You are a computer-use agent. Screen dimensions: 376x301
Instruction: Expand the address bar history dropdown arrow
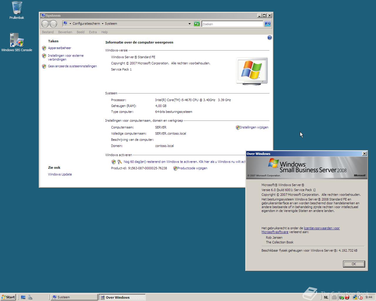coord(189,24)
